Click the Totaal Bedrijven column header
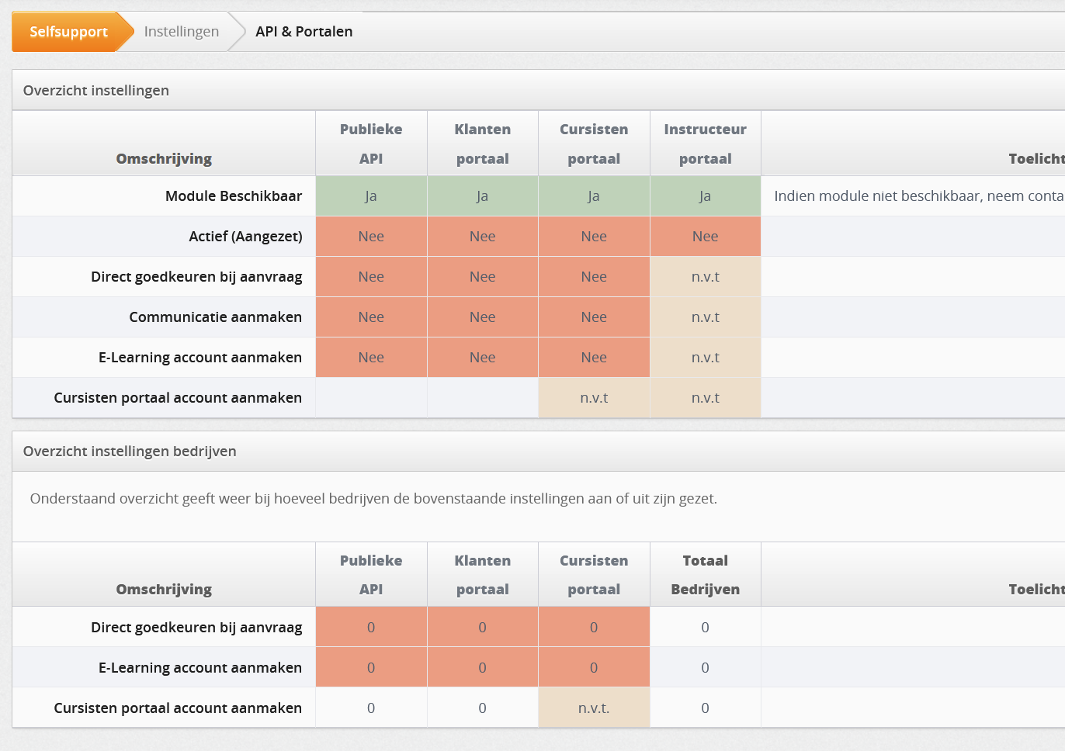Image resolution: width=1065 pixels, height=751 pixels. (705, 575)
